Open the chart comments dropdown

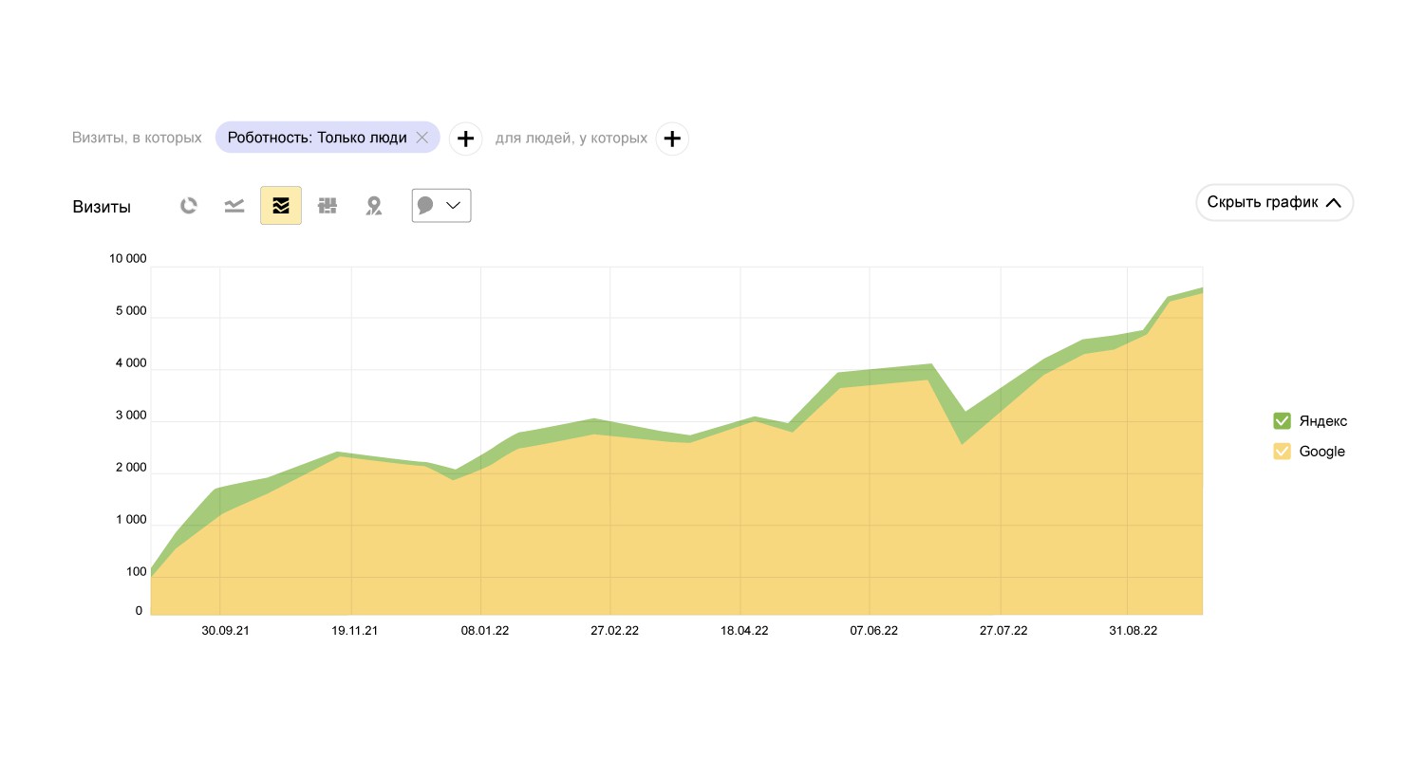[441, 205]
